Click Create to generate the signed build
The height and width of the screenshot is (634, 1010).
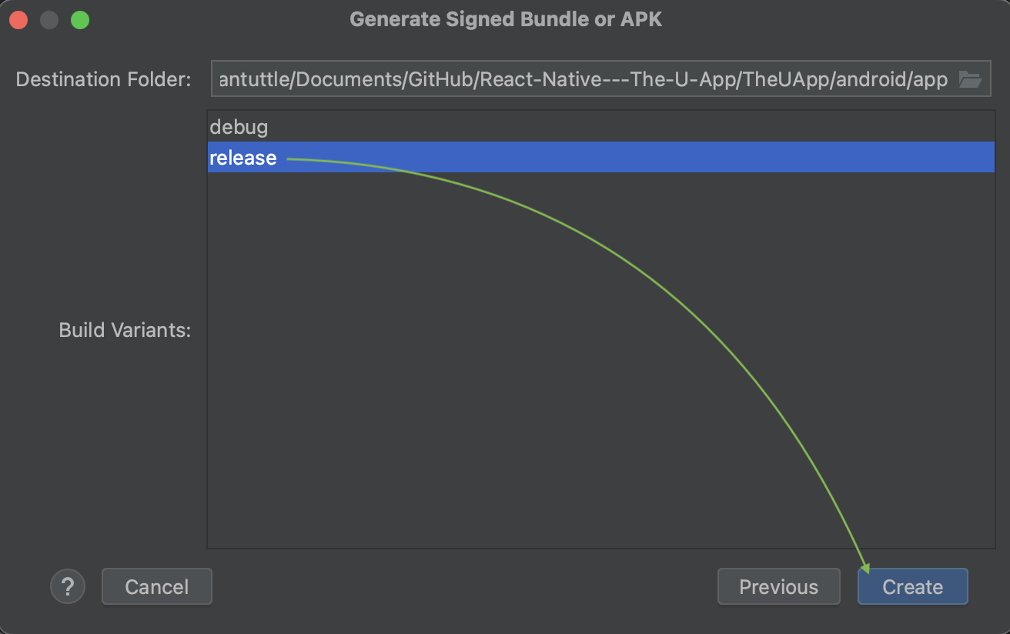click(x=912, y=586)
